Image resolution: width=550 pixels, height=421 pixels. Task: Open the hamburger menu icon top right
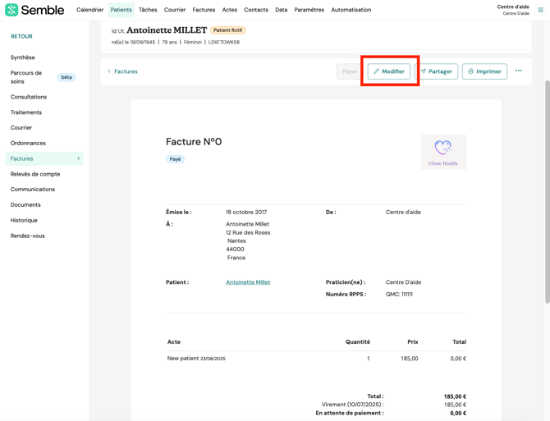[x=540, y=10]
